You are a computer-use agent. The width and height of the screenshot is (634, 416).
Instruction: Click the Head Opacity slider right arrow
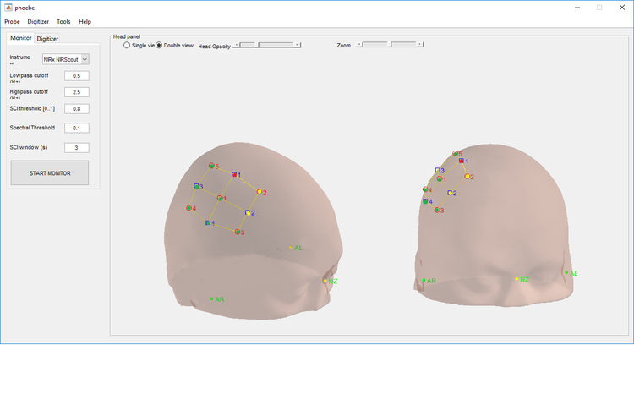pos(298,45)
